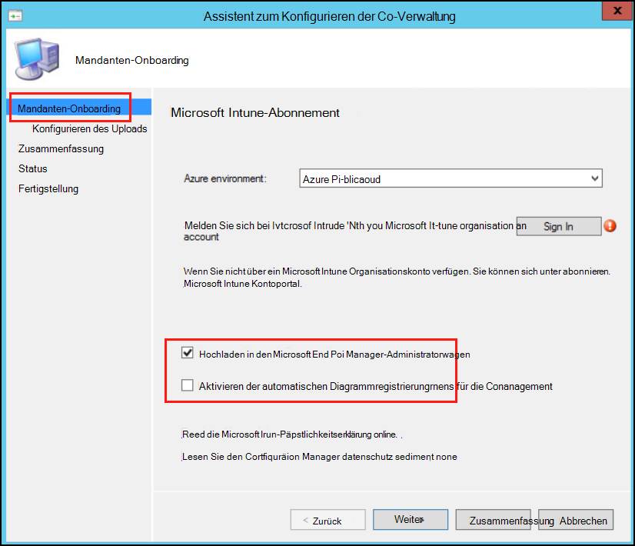The image size is (635, 546).
Task: Open Configuration Manager Datenschutz link
Action: click(320, 457)
